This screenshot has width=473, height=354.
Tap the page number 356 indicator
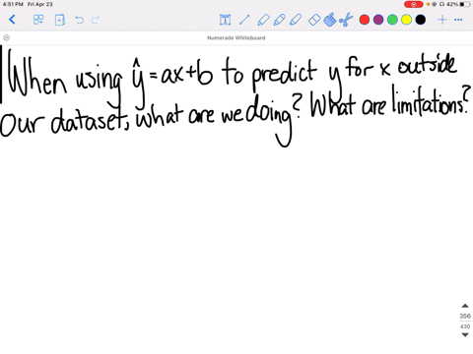[x=465, y=316]
